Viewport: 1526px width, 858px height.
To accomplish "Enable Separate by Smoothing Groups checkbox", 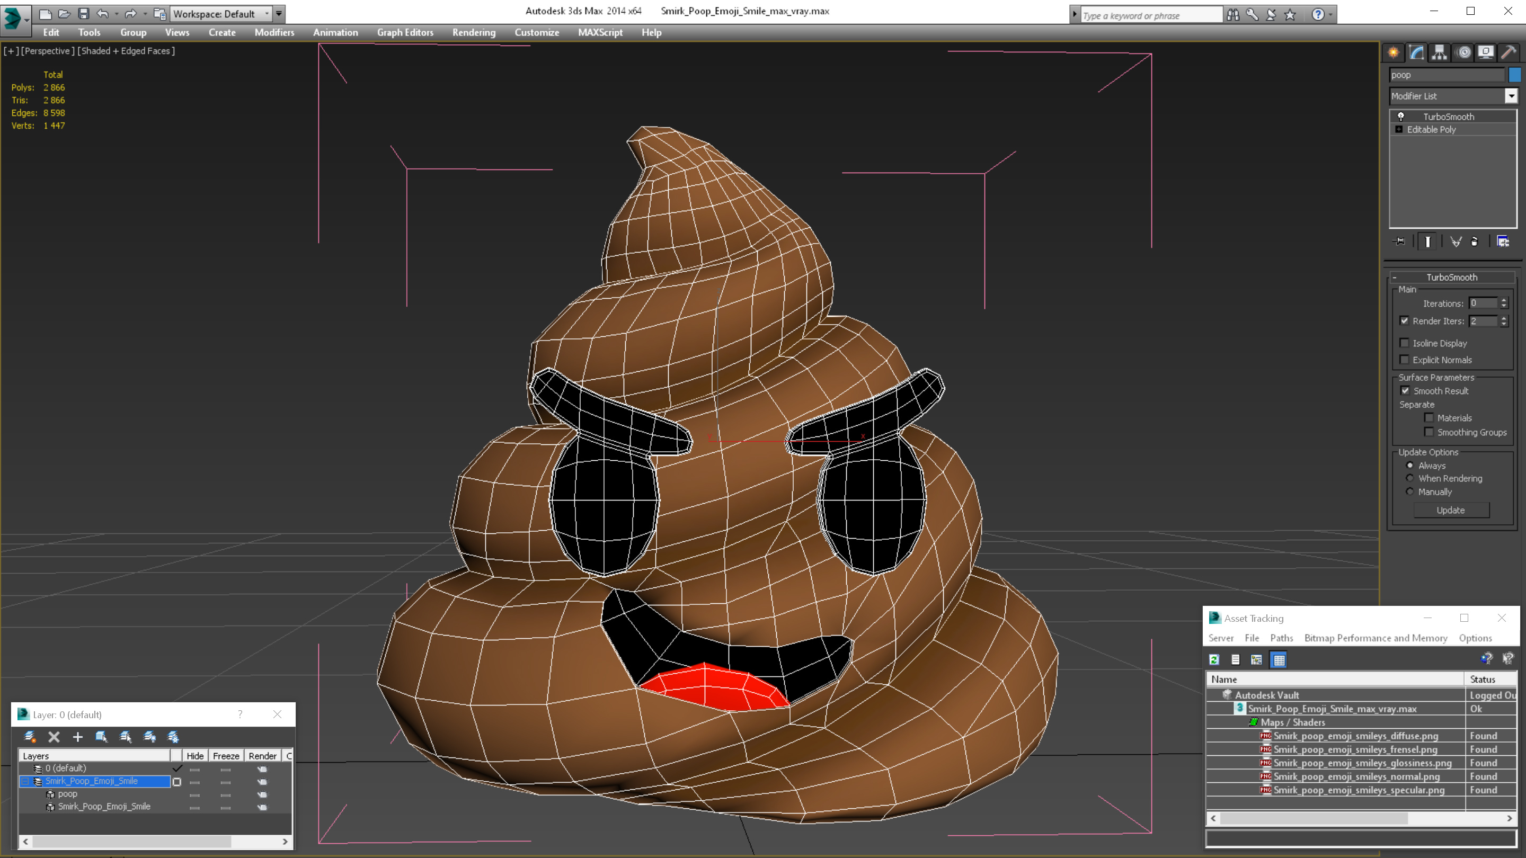I will pyautogui.click(x=1429, y=432).
